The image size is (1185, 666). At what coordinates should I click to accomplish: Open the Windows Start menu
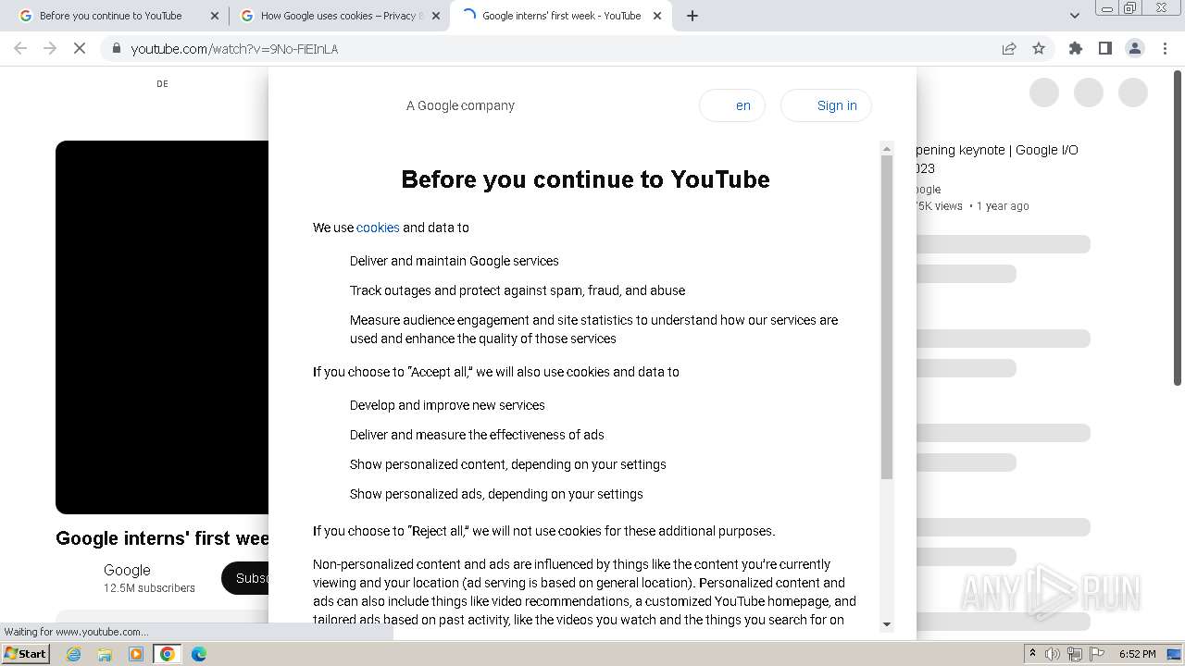pos(26,654)
